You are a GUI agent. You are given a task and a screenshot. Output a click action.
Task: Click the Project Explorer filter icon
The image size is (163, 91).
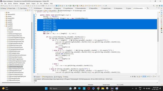pyautogui.click(x=30, y=10)
